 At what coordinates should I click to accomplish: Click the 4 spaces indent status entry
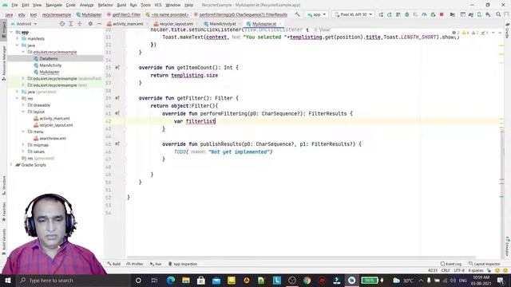[x=476, y=270]
